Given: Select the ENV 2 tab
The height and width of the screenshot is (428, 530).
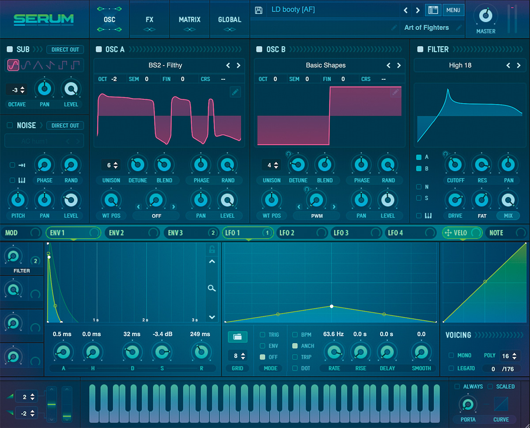Looking at the screenshot, I should tap(132, 233).
